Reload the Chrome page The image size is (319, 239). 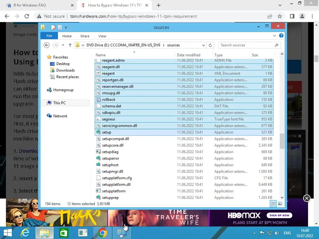[x=27, y=16]
